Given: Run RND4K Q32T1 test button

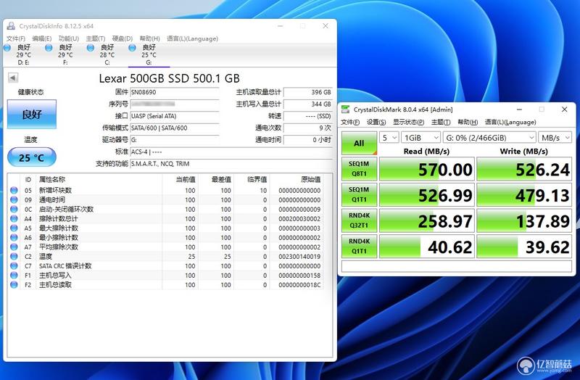Looking at the screenshot, I should (359, 220).
